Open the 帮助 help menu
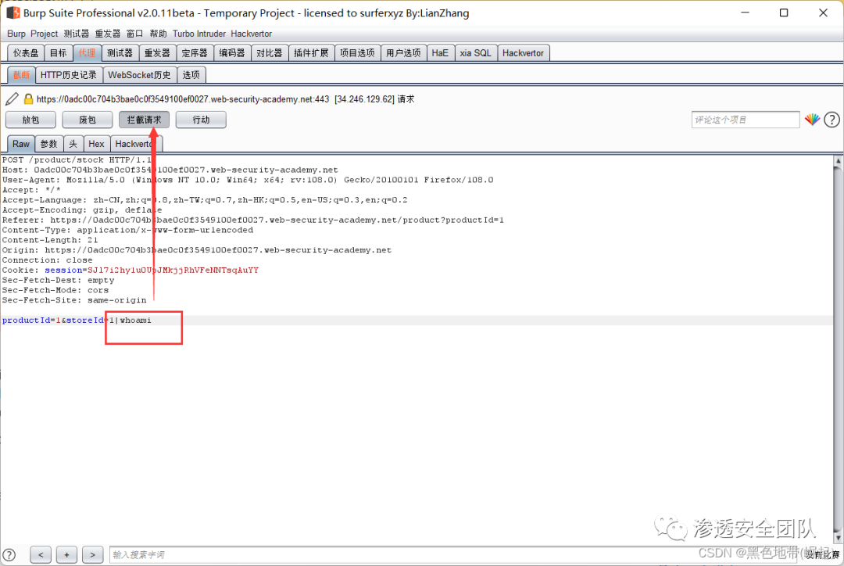This screenshot has width=844, height=566. (158, 34)
